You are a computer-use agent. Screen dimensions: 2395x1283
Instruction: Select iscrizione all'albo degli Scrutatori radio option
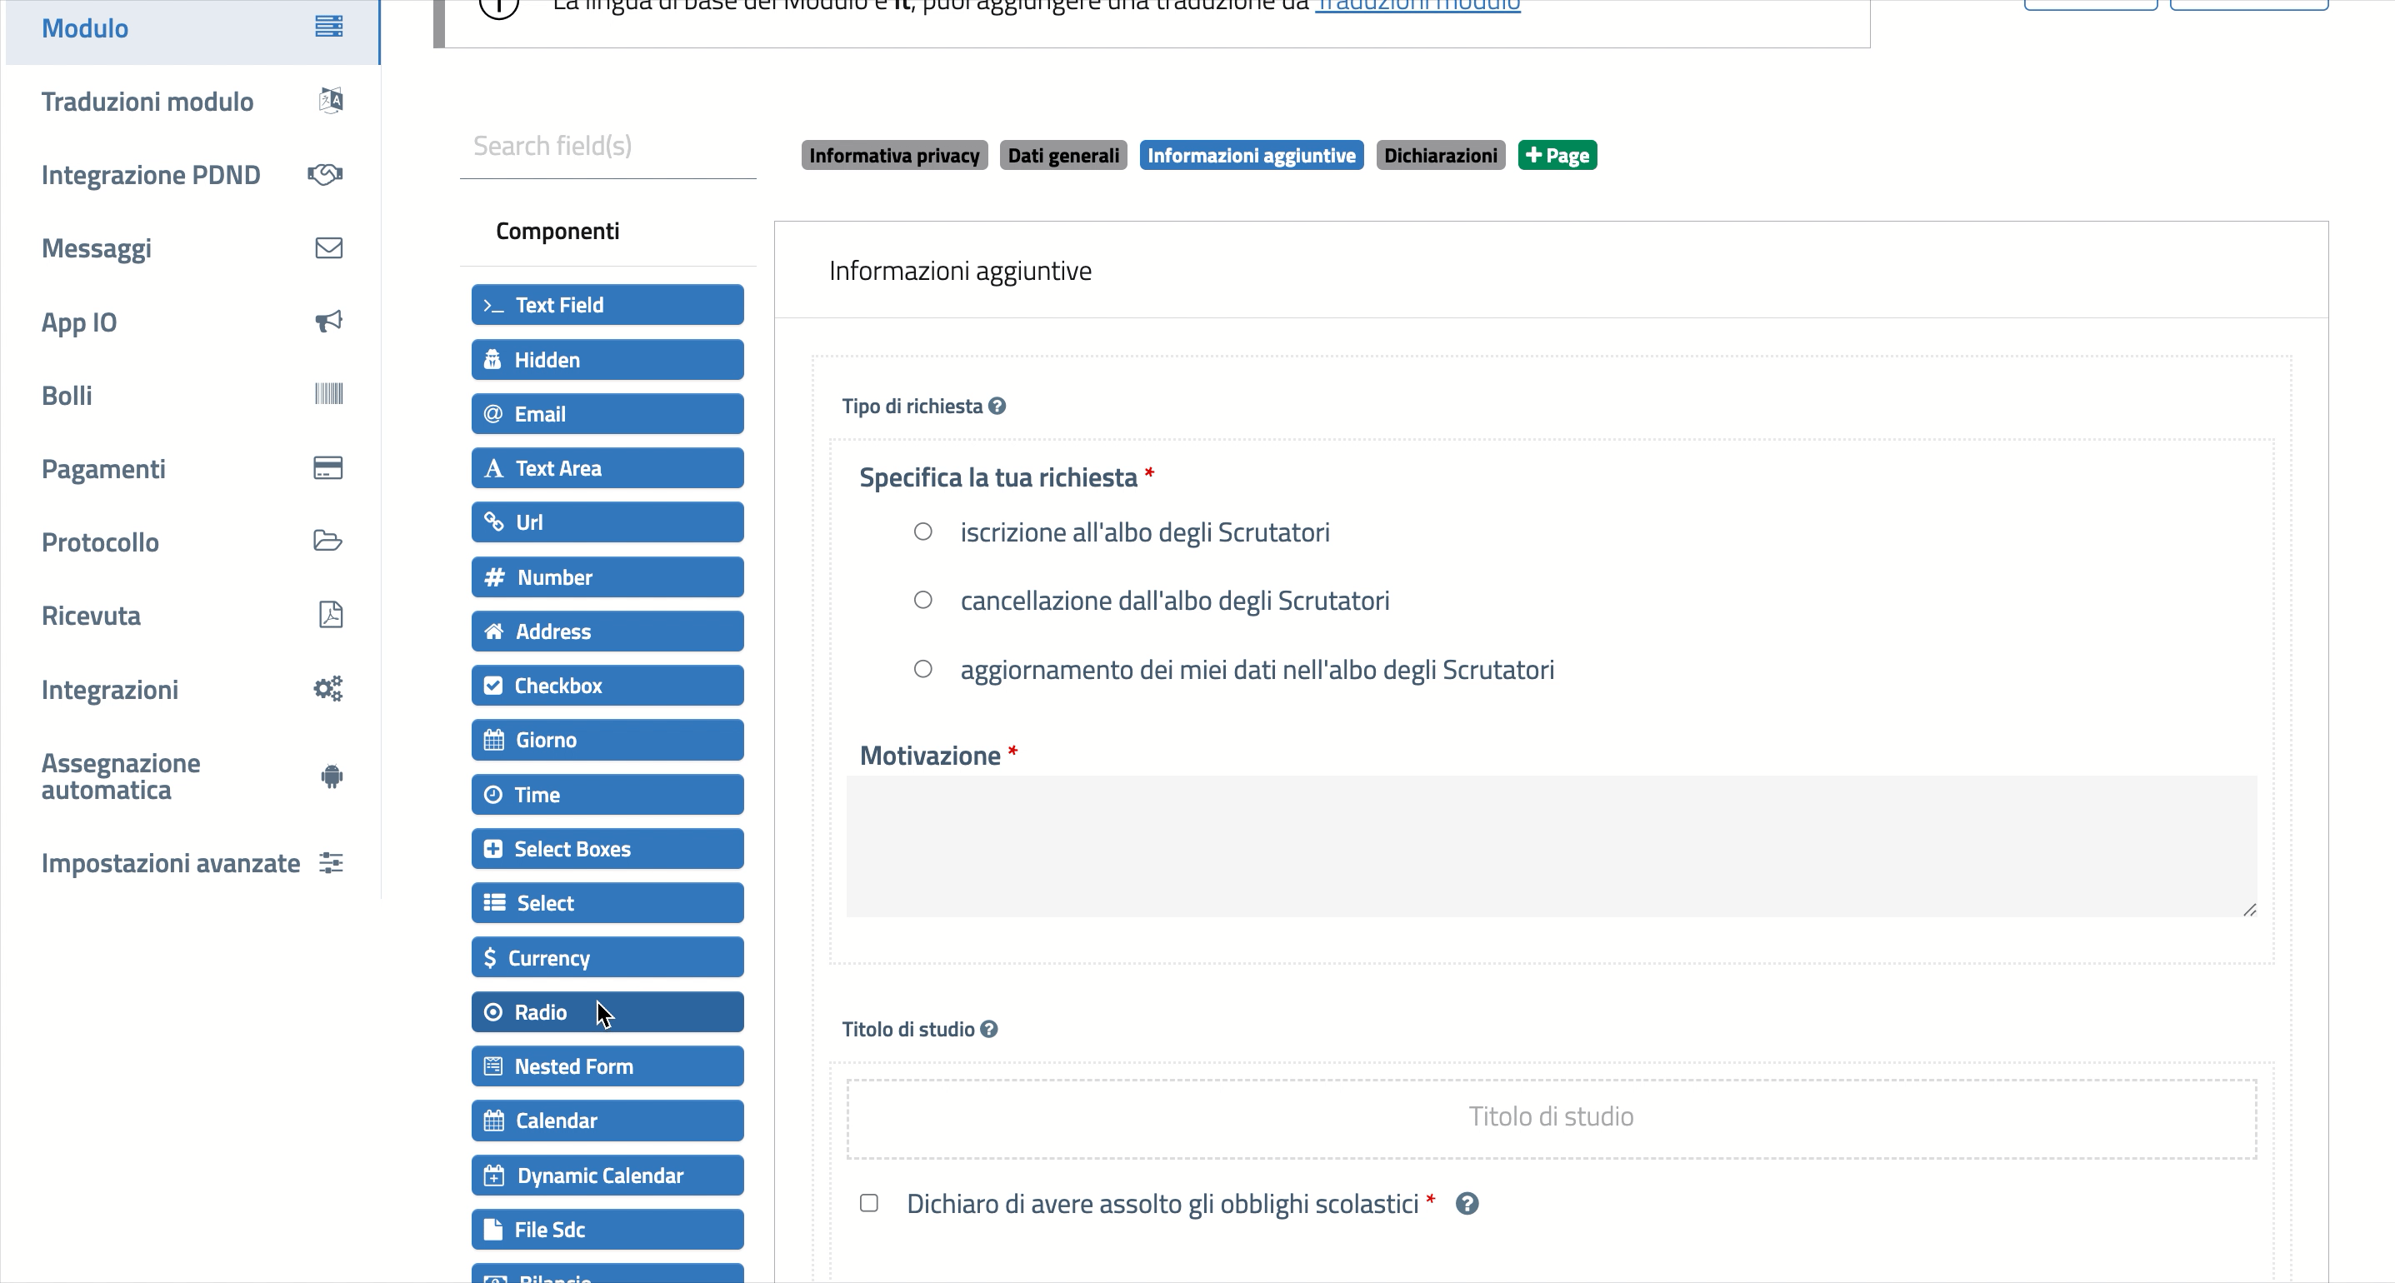(x=922, y=532)
